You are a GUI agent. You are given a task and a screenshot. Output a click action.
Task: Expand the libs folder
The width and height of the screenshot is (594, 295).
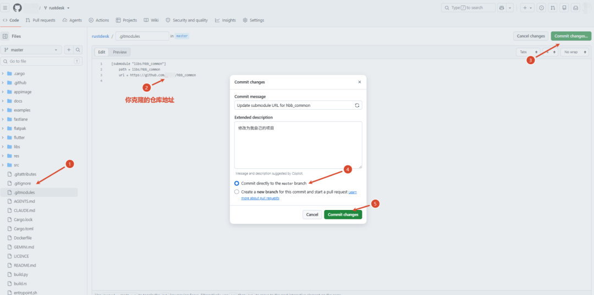(3, 146)
